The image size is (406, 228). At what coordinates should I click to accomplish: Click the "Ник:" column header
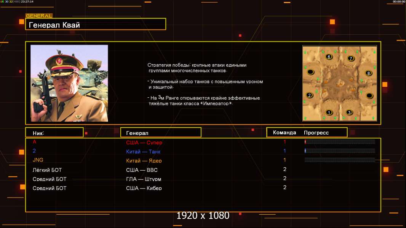[x=54, y=133]
